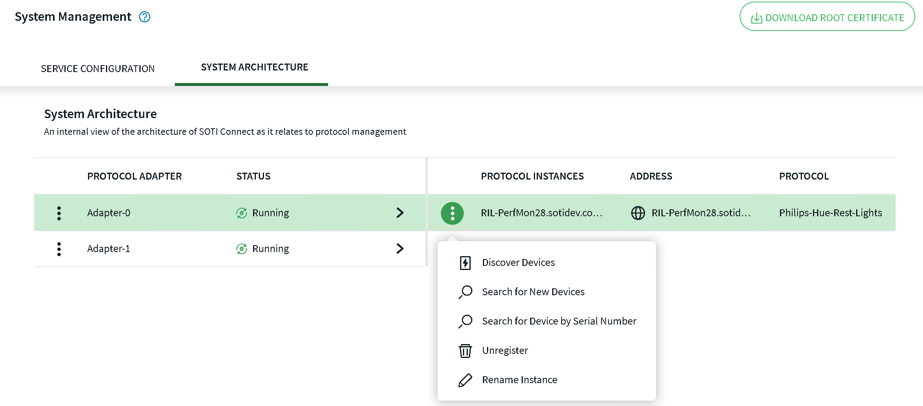
Task: Open the three-dot menu for Adapter-0
Action: [x=59, y=213]
